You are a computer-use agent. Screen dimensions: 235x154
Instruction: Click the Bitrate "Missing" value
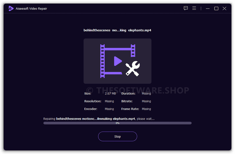[x=146, y=101]
